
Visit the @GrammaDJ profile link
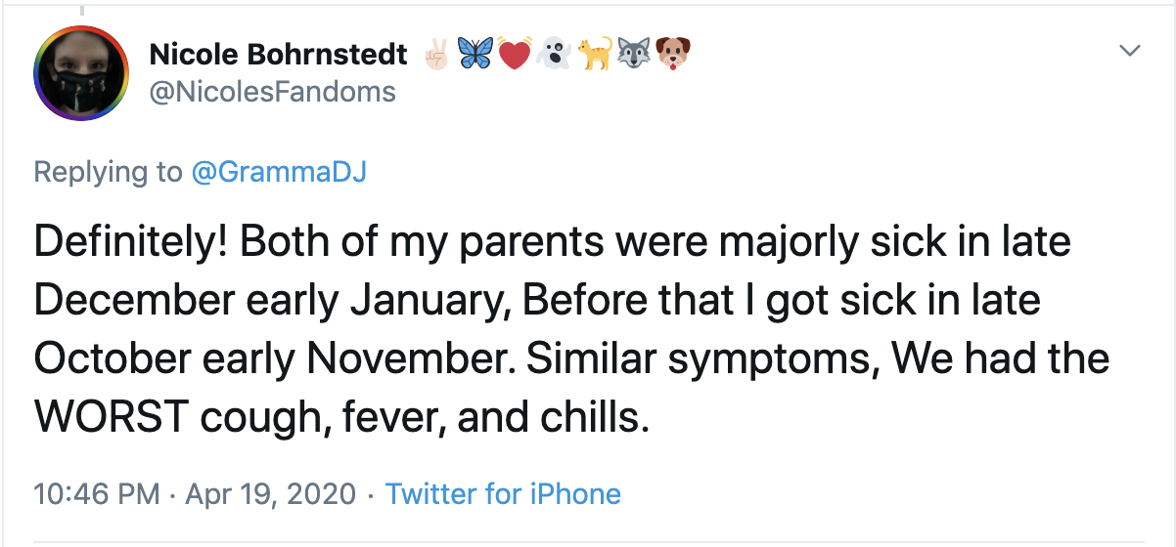[x=279, y=172]
